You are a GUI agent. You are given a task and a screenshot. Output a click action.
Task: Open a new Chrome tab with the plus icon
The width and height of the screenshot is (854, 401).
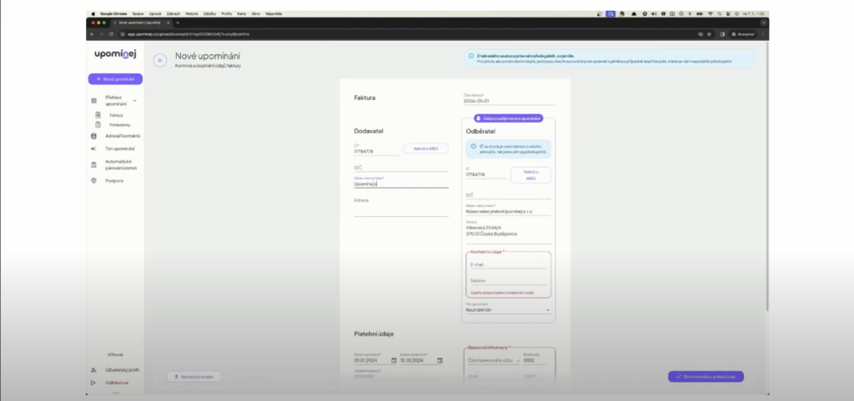pyautogui.click(x=178, y=23)
